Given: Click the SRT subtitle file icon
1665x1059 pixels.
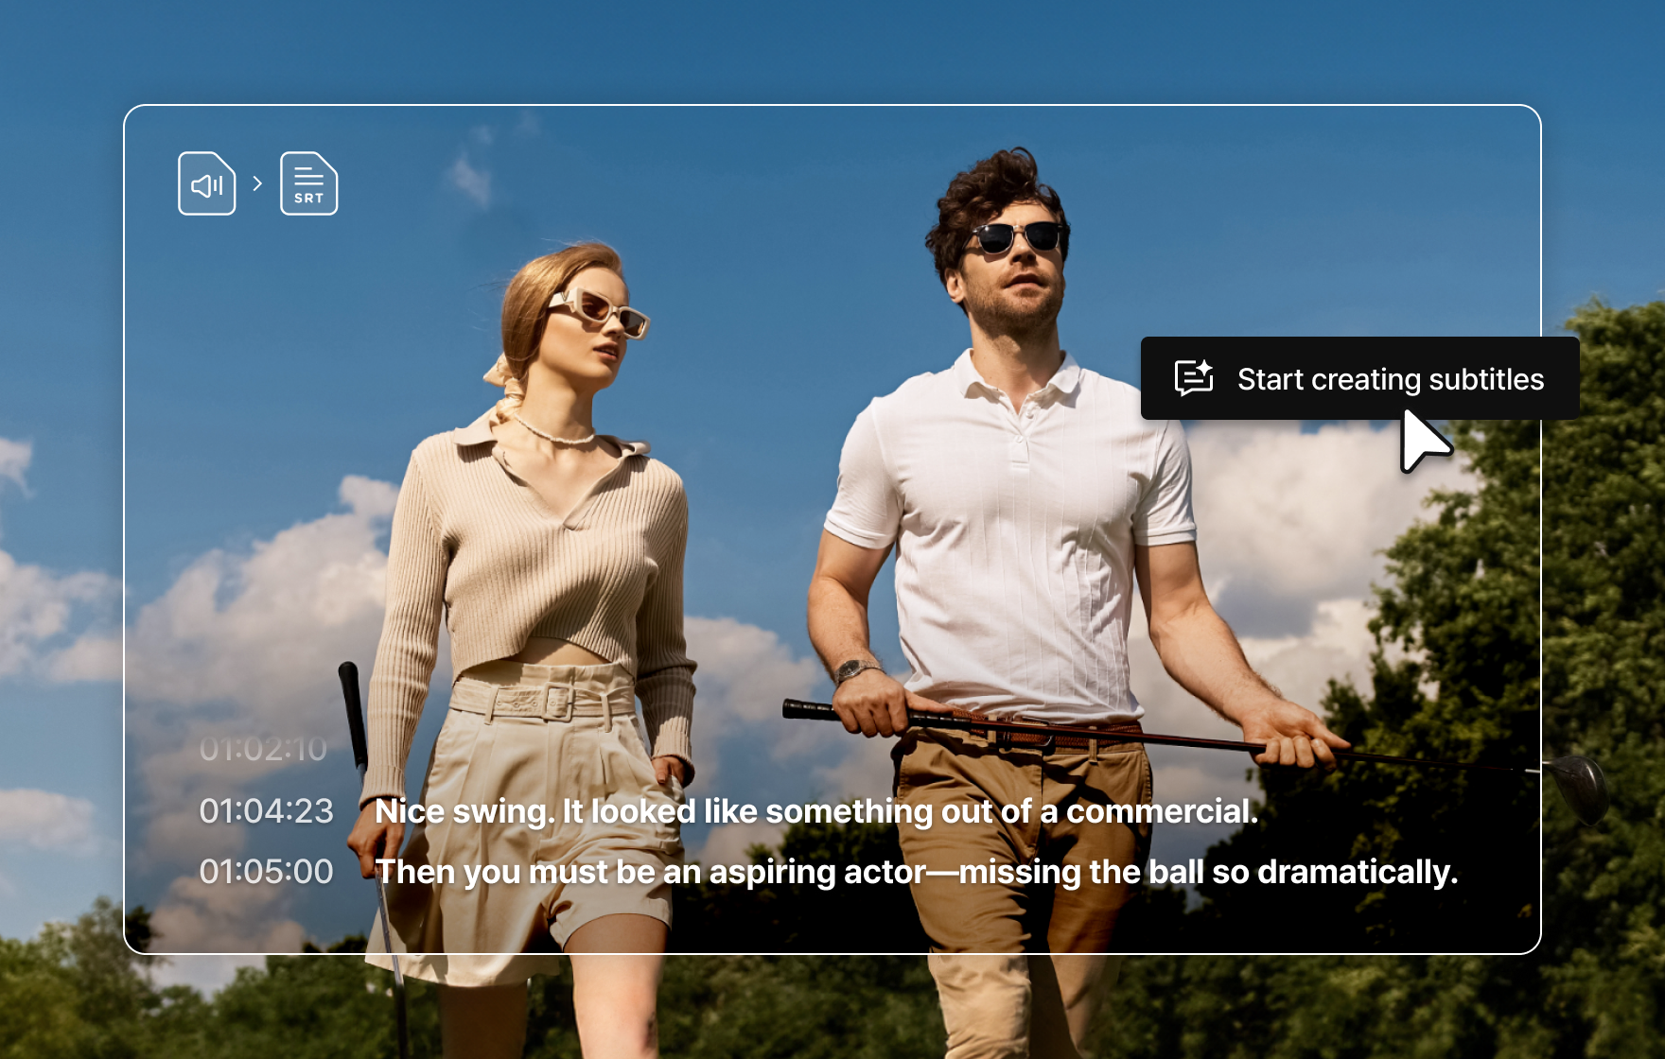Looking at the screenshot, I should pyautogui.click(x=308, y=183).
